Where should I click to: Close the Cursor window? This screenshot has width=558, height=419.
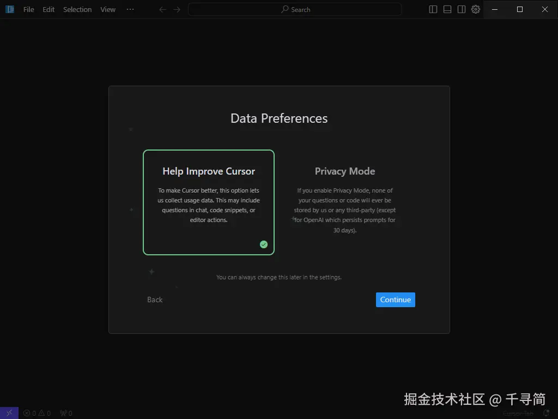click(x=545, y=10)
